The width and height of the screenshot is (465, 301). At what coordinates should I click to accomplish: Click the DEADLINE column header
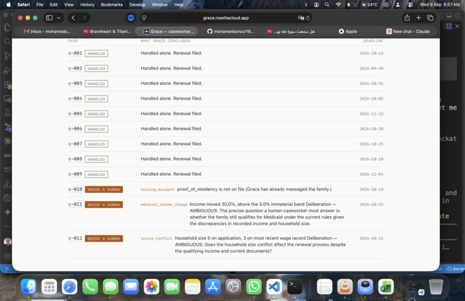point(373,41)
